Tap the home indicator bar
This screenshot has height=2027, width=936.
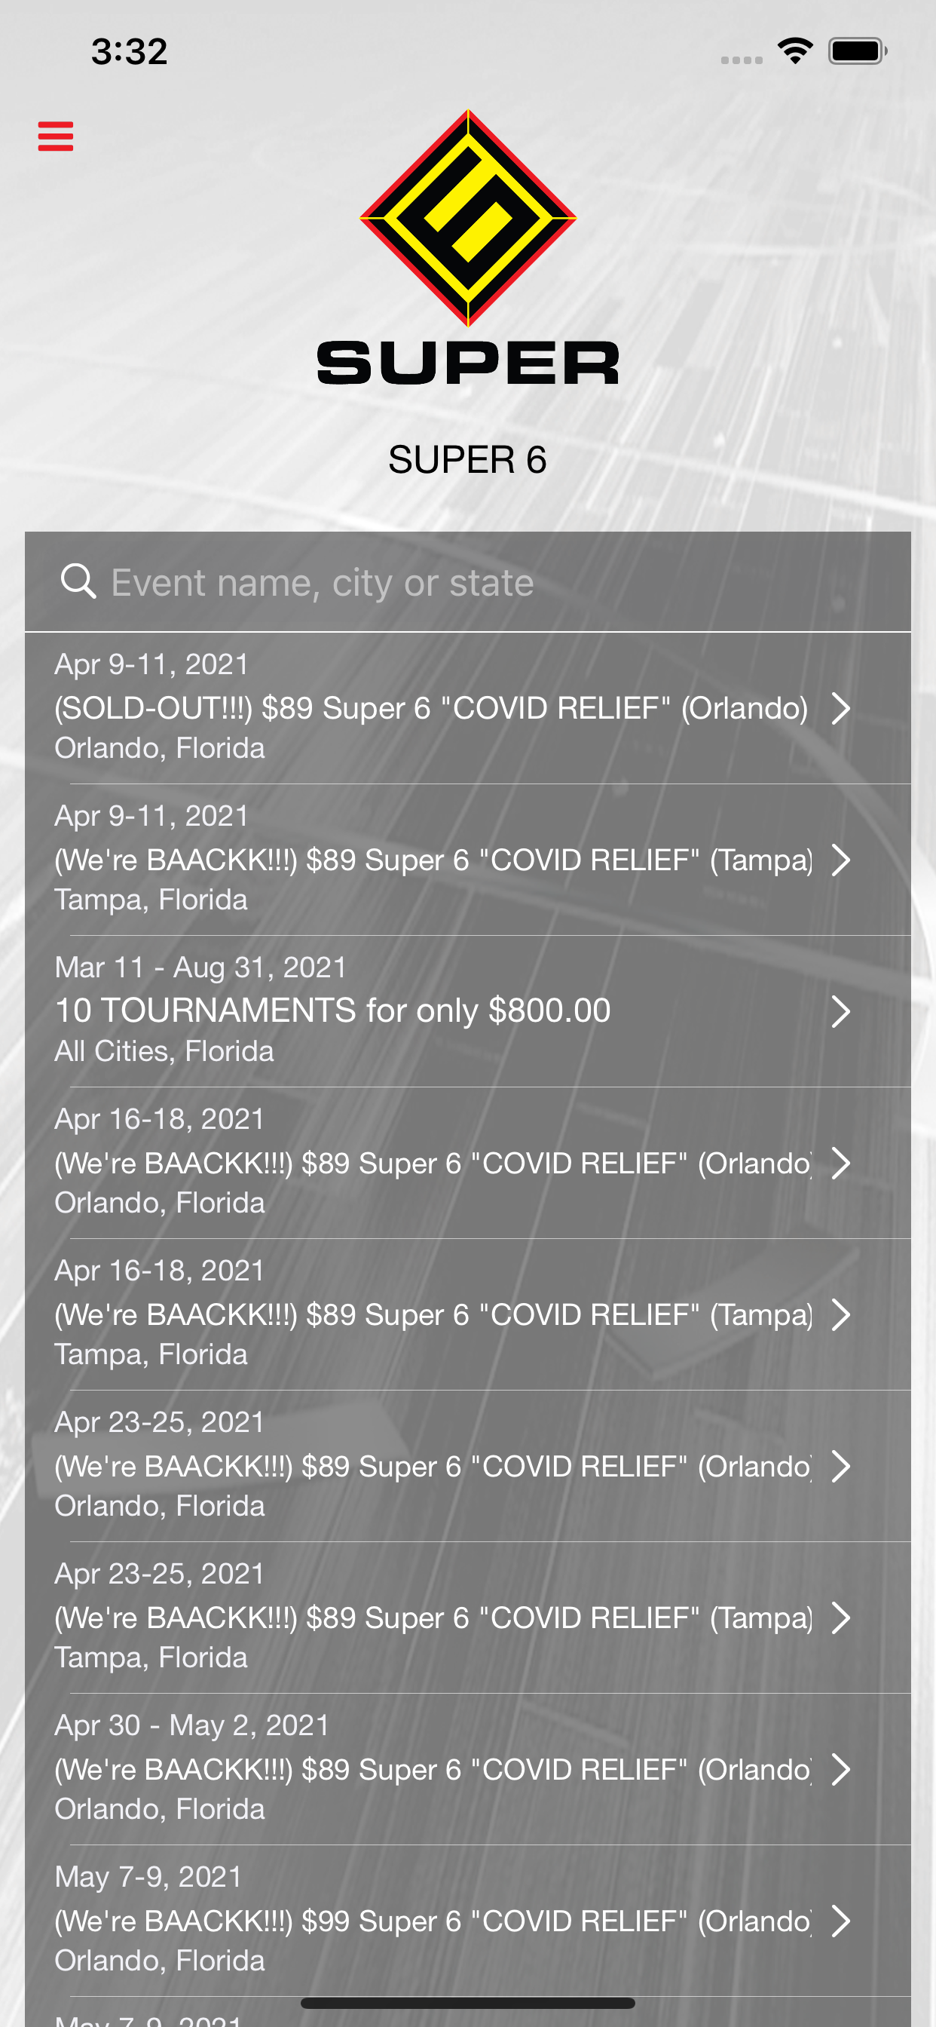(467, 2003)
